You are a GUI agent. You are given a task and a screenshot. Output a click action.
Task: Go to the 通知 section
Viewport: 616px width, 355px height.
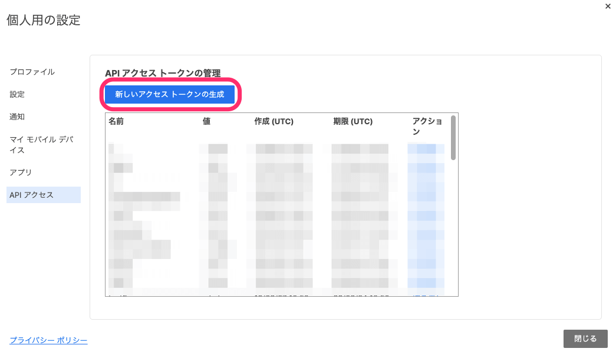[x=17, y=117]
